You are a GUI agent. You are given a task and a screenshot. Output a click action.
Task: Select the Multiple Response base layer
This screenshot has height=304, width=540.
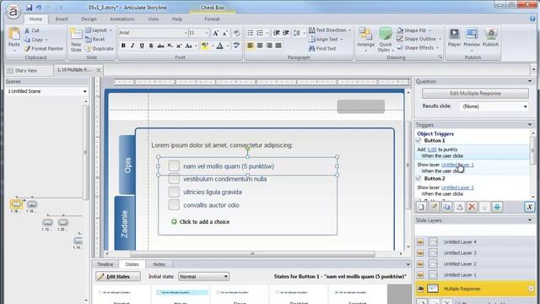(x=475, y=289)
